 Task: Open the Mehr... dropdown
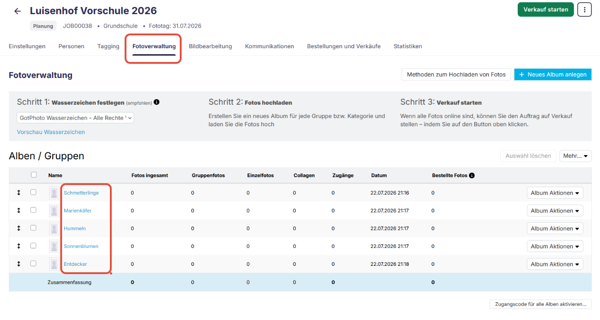coord(575,156)
